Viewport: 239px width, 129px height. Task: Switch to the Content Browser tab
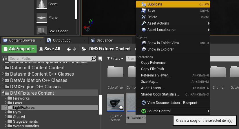click(x=22, y=40)
